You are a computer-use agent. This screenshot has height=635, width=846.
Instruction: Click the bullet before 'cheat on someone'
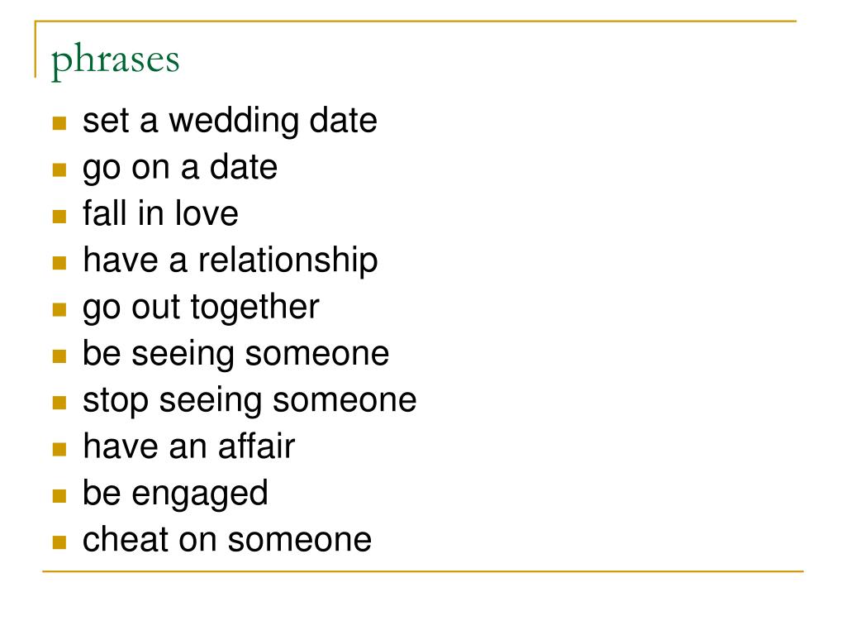pos(59,542)
